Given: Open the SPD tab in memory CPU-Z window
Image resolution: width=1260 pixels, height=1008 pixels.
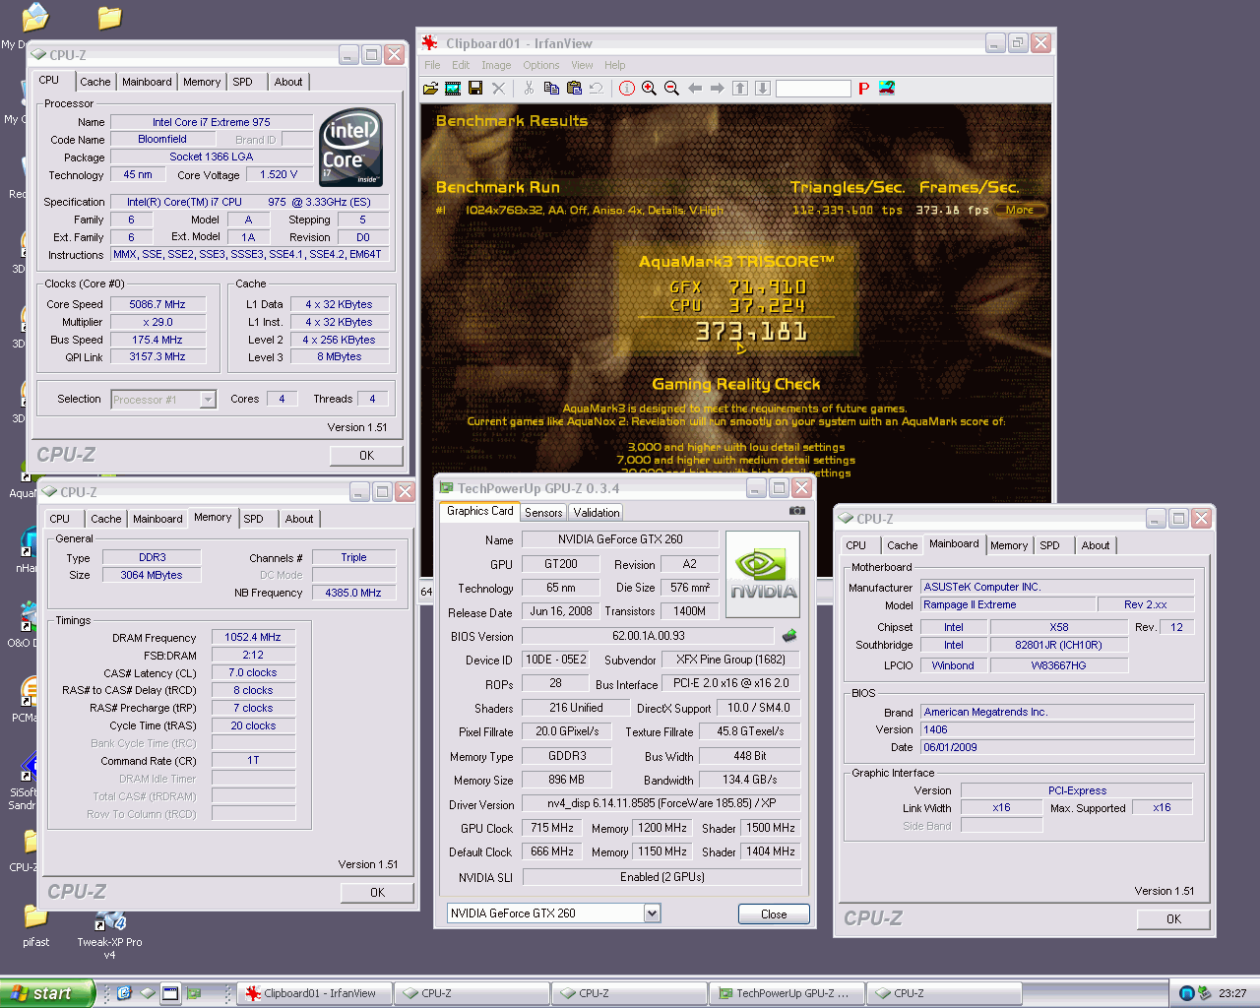Looking at the screenshot, I should coord(254,519).
